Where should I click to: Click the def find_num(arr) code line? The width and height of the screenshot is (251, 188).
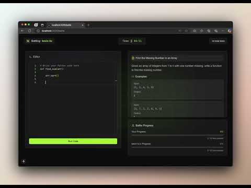(x=52, y=69)
